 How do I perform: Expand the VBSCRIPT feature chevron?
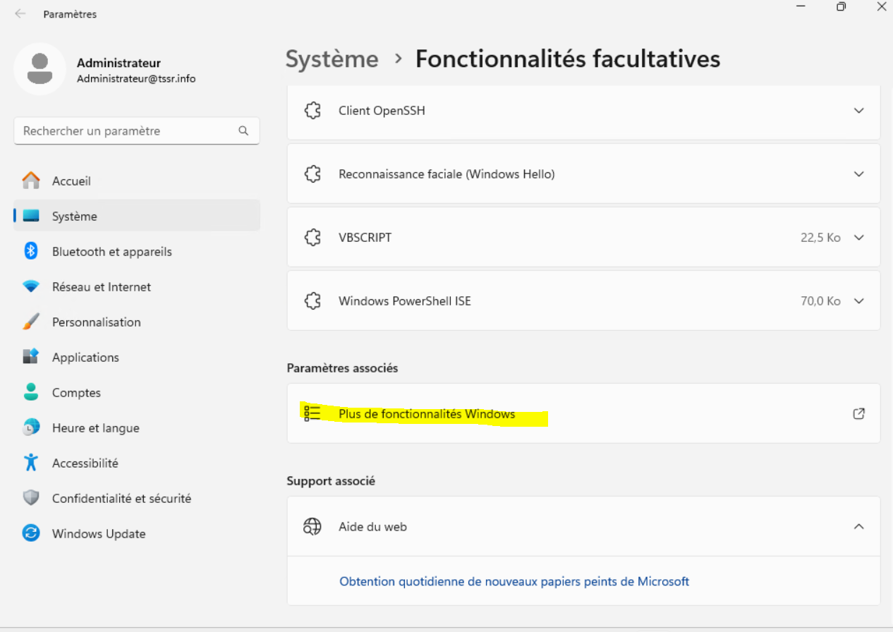(x=858, y=238)
